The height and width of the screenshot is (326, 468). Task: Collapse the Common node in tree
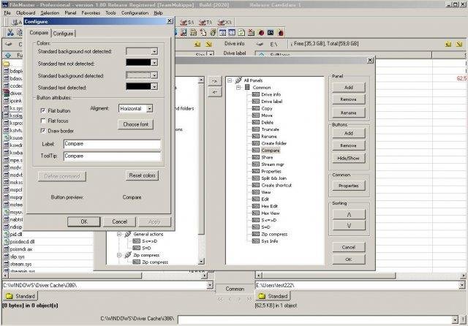point(238,87)
